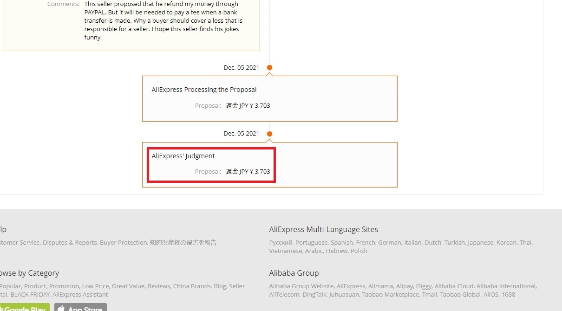Open the AliExpress Assistant link
562x311 pixels.
click(x=80, y=294)
